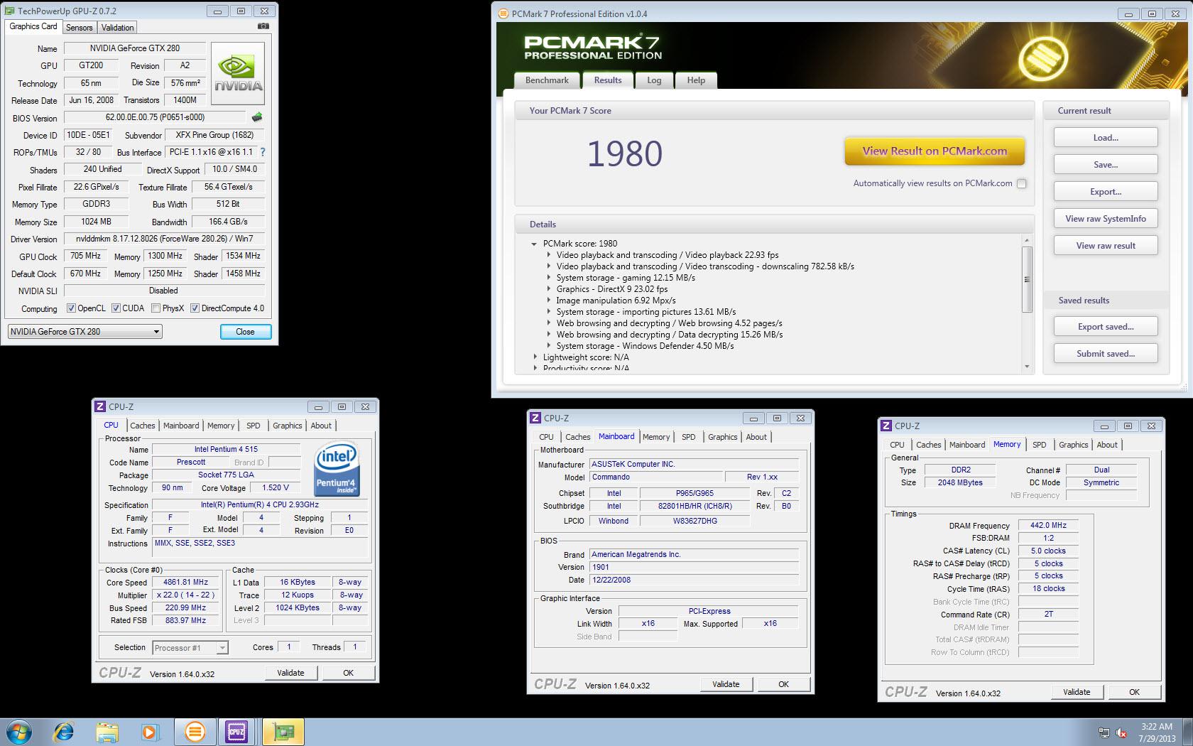Click the Intel Pentium 4 logo in CPU-Z
Image resolution: width=1193 pixels, height=746 pixels.
coord(337,469)
